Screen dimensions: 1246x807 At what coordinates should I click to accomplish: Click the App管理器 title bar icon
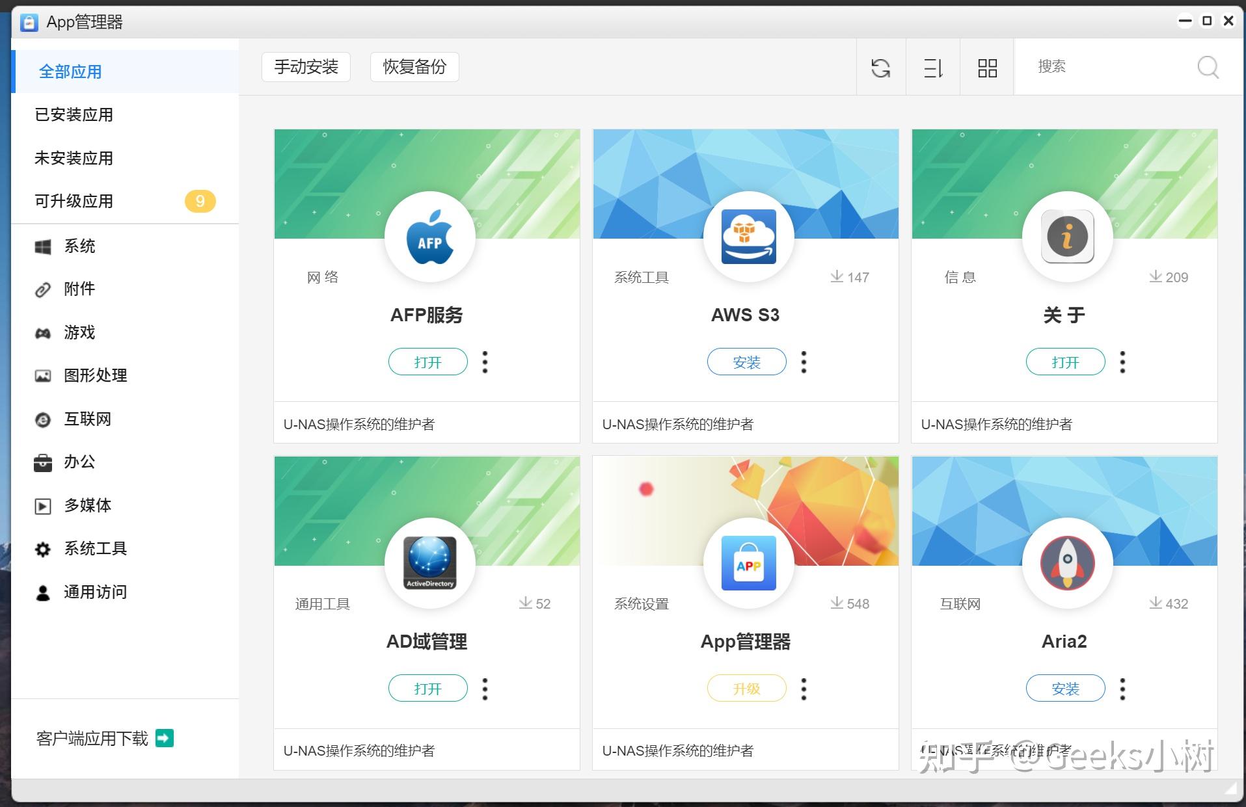(29, 22)
